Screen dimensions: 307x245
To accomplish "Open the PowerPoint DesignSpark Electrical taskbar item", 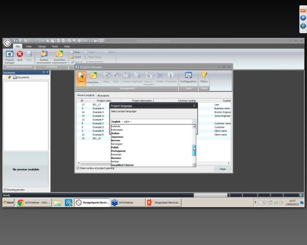I will pos(163,203).
